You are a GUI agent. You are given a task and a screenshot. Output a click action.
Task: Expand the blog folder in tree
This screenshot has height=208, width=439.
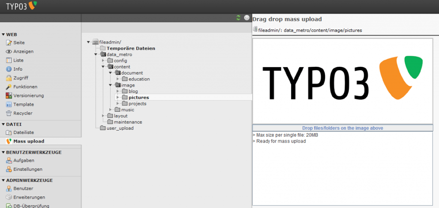pyautogui.click(x=118, y=91)
